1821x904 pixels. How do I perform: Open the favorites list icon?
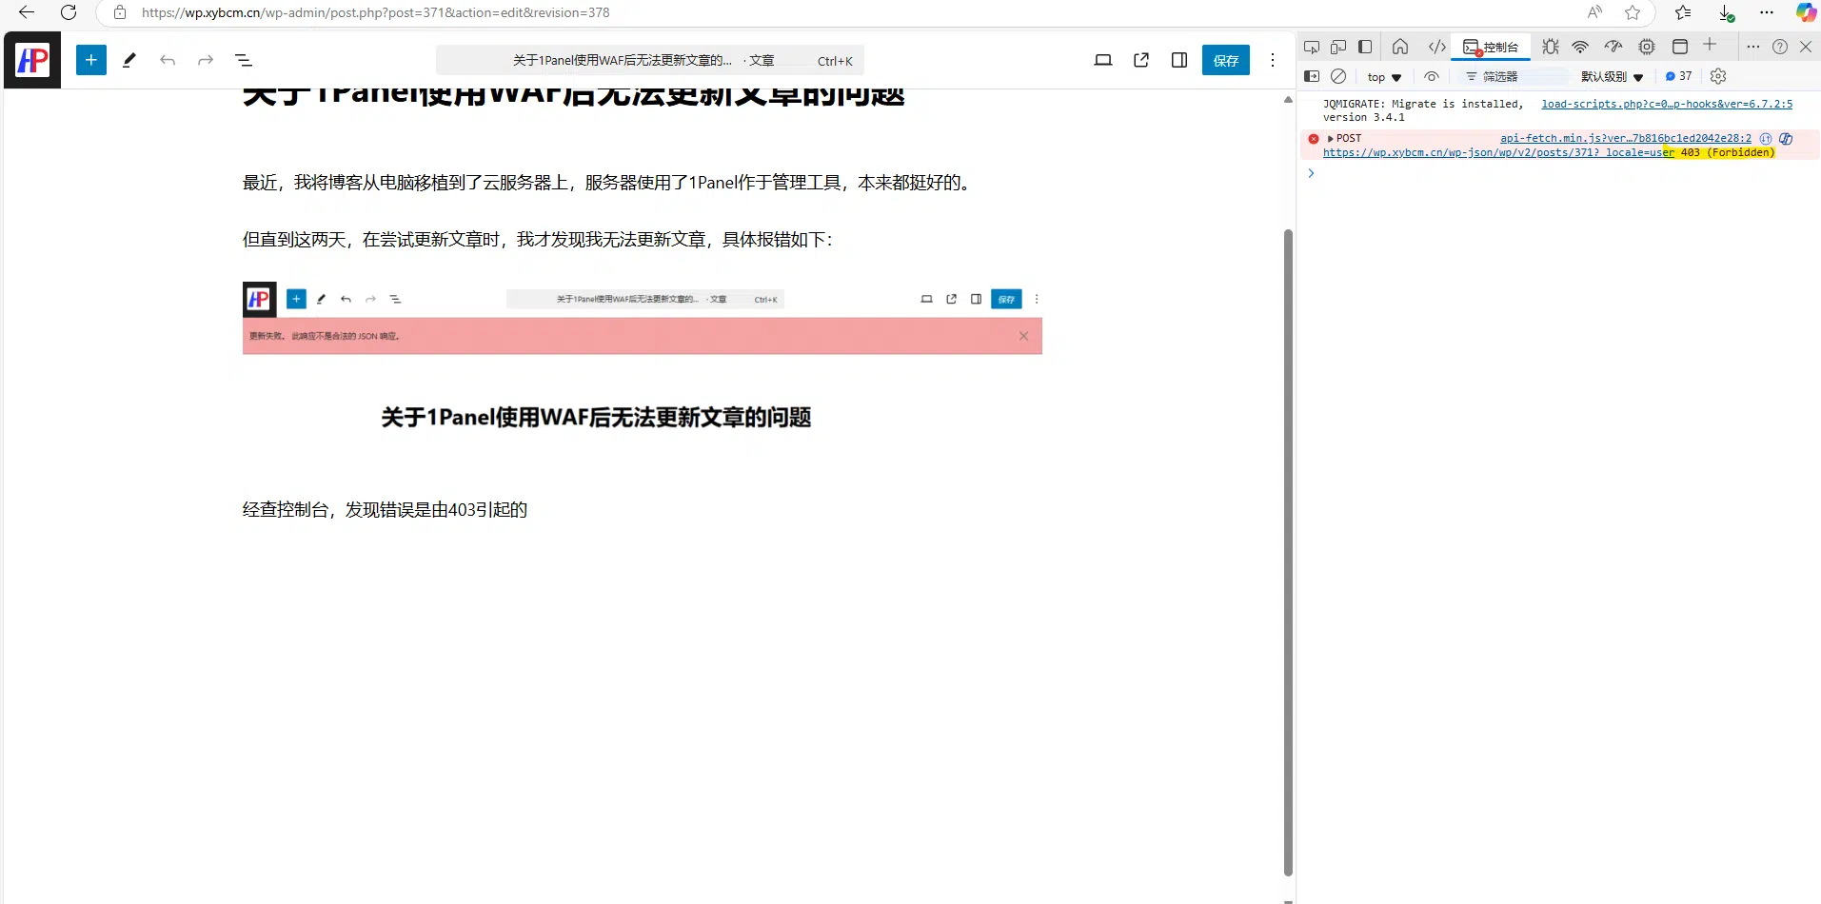[1683, 12]
